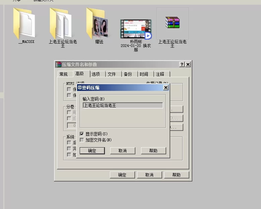This screenshot has height=209, width=261.
Task: Select the 上老王论坛当老王 folder icon
Action: pyautogui.click(x=61, y=23)
